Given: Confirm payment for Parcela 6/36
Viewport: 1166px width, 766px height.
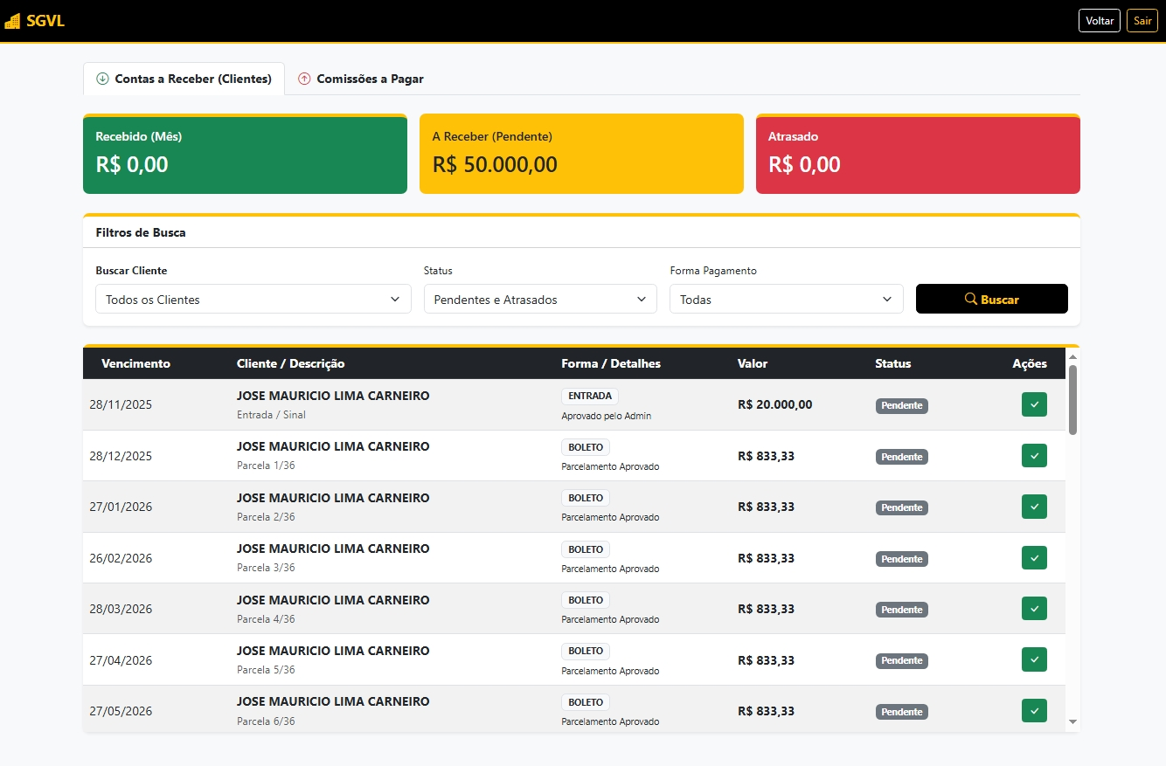Looking at the screenshot, I should 1034,711.
